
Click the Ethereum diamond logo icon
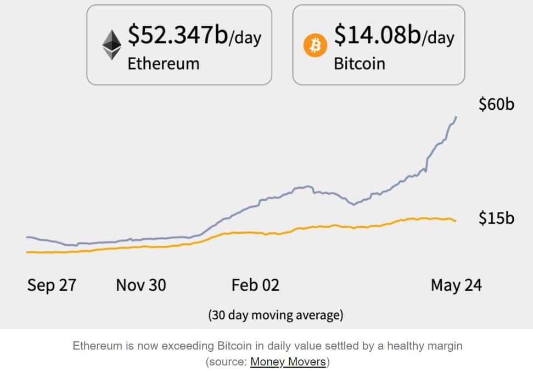click(x=112, y=44)
